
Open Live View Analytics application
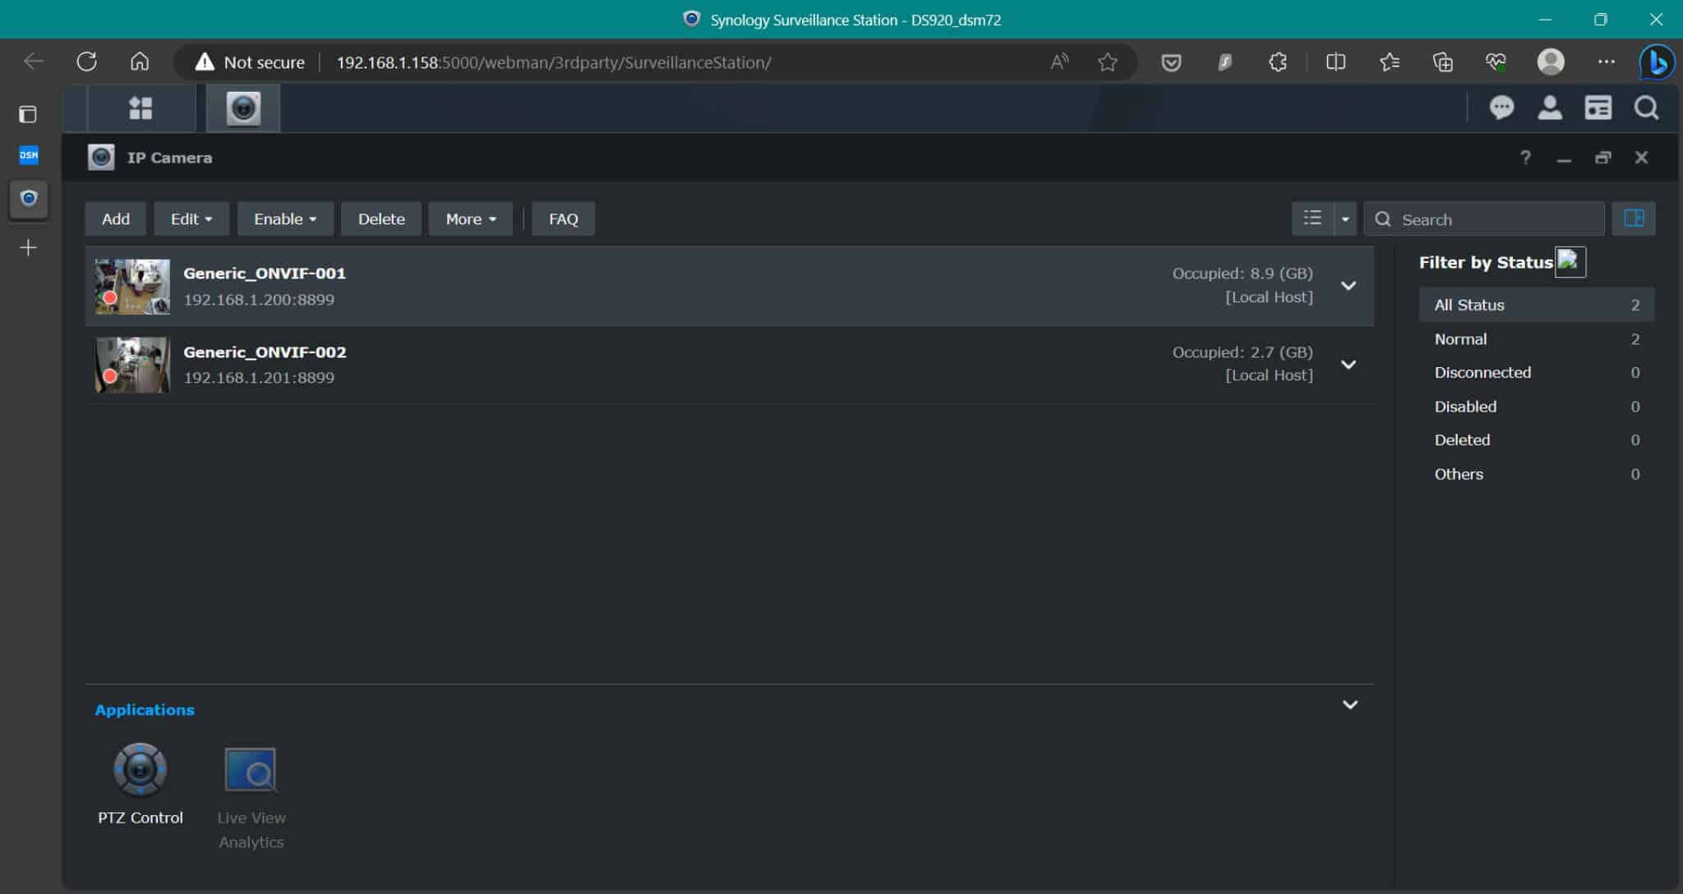[251, 770]
